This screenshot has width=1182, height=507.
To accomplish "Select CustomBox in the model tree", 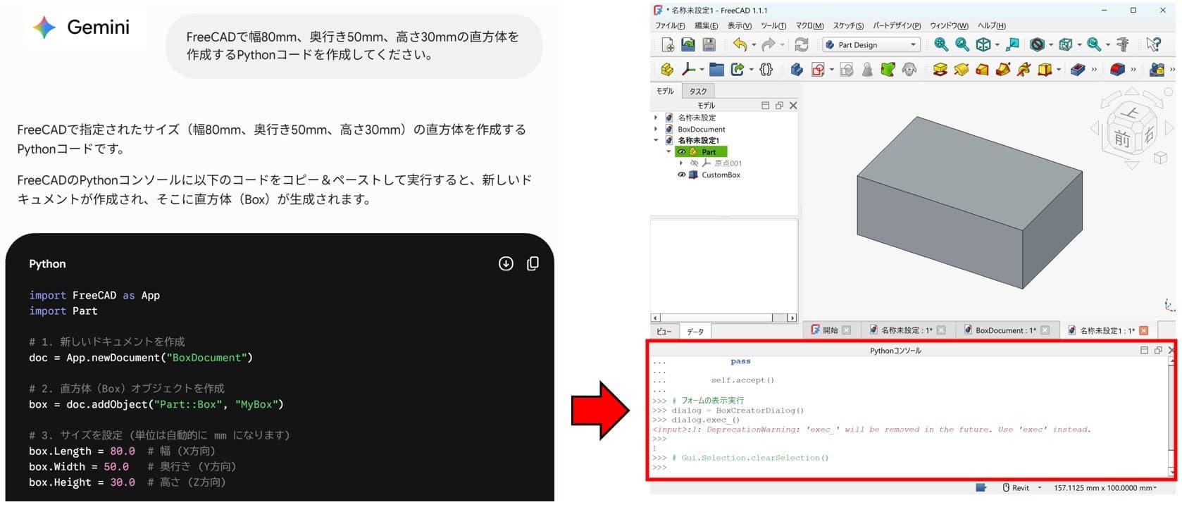I will (x=721, y=175).
